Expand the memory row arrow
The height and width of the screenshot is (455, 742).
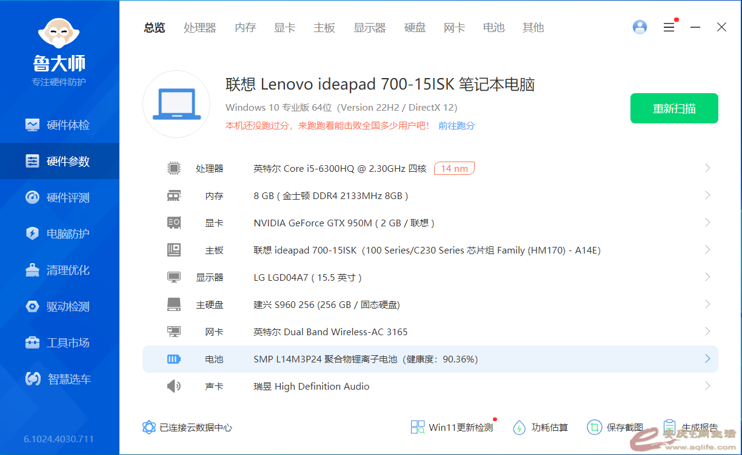click(707, 195)
